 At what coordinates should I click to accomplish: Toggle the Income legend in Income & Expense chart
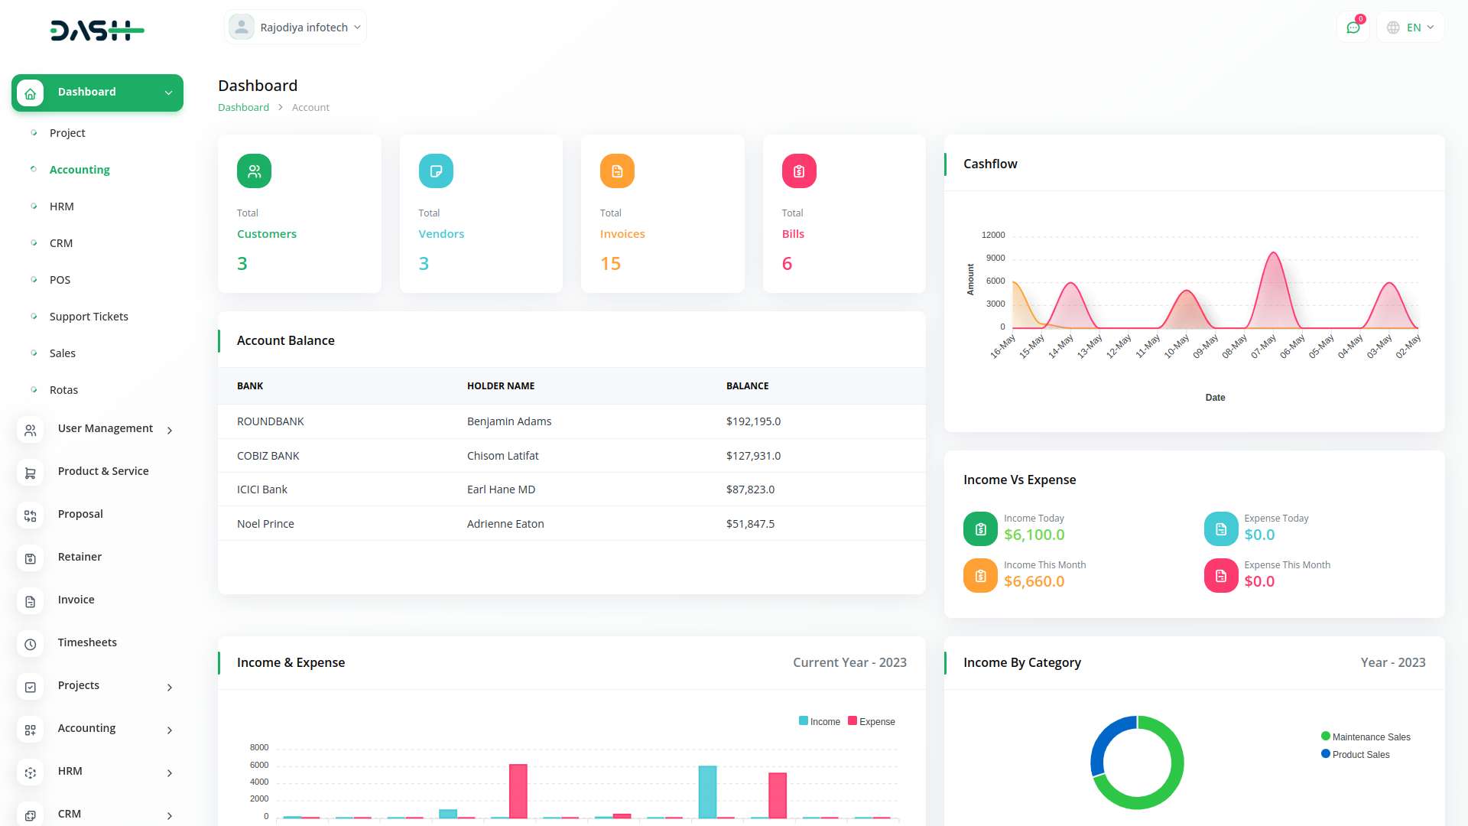click(x=820, y=720)
